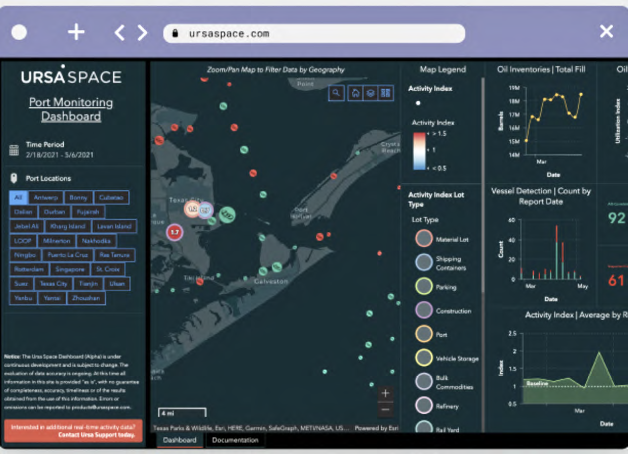Zoom out with the map minus button
This screenshot has height=454, width=628.
coord(385,409)
